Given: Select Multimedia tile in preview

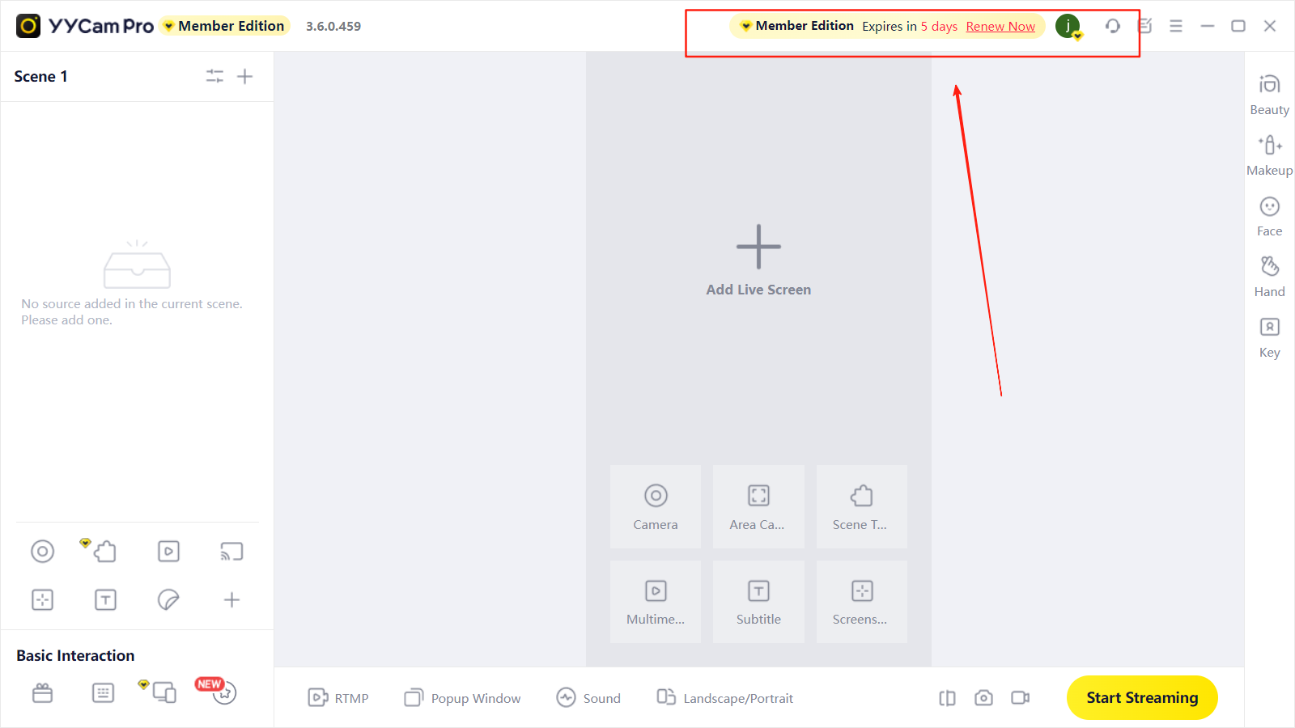Looking at the screenshot, I should pos(656,602).
